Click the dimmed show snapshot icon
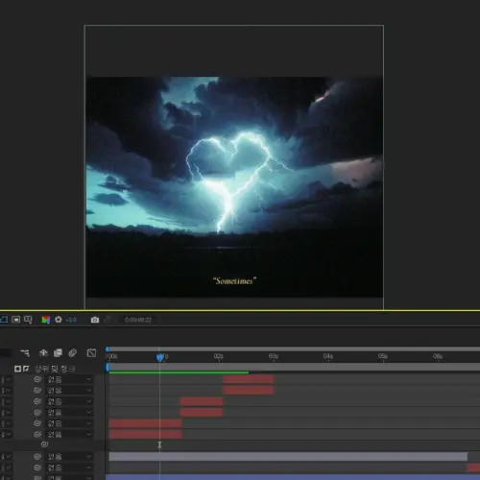Viewport: 480px width, 480px height. click(x=108, y=320)
